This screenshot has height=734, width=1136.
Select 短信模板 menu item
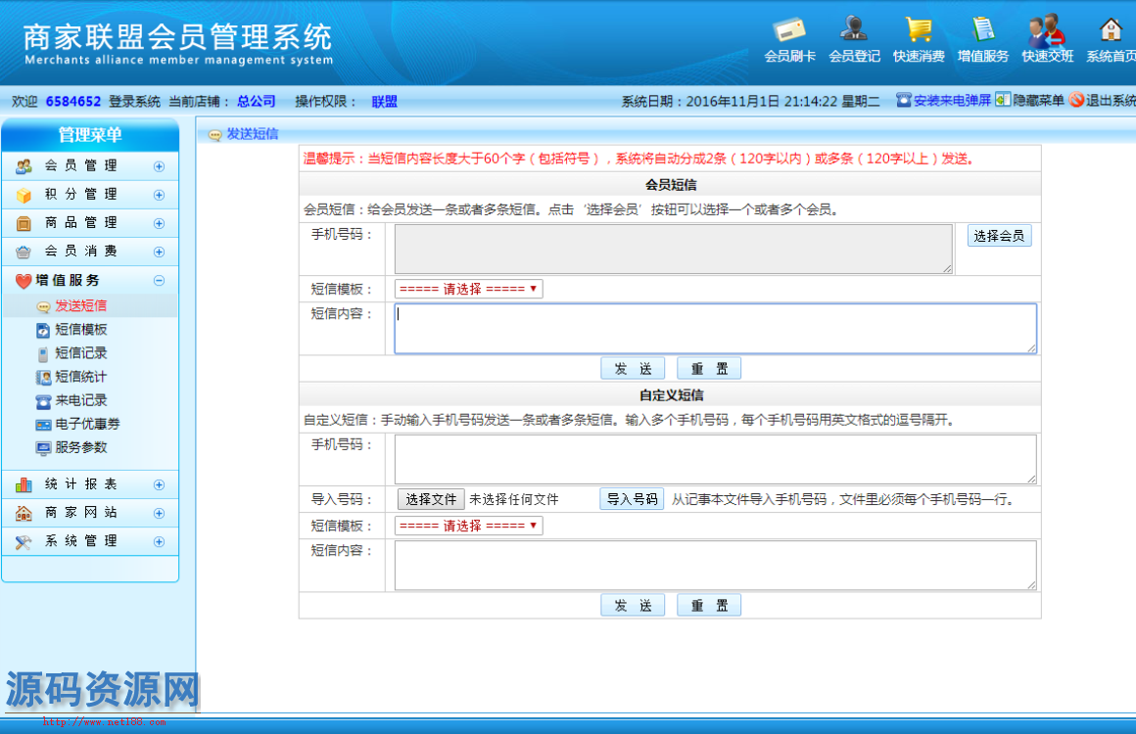click(x=81, y=330)
